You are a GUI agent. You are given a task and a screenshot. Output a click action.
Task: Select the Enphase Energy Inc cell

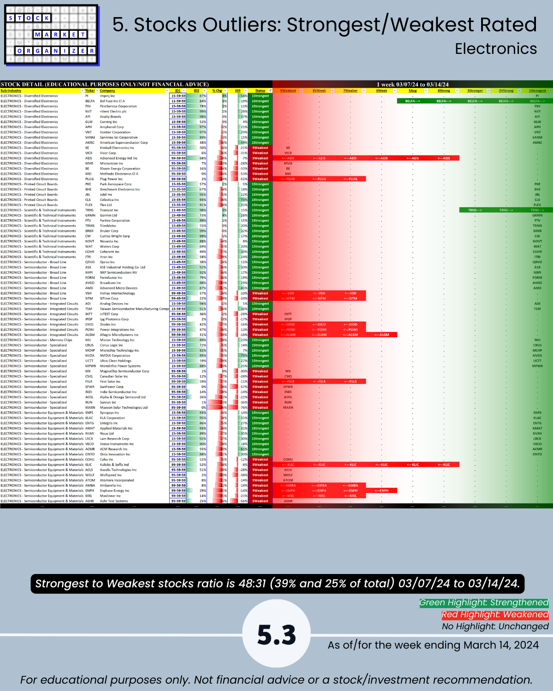(134, 491)
